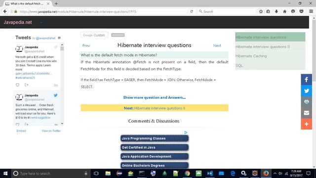The height and width of the screenshot is (178, 316).
Task: Click Java Application Development ad button
Action: pos(155,156)
